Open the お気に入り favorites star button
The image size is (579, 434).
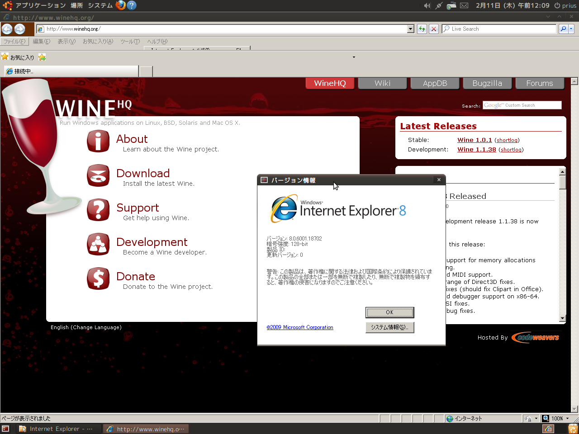(x=18, y=57)
